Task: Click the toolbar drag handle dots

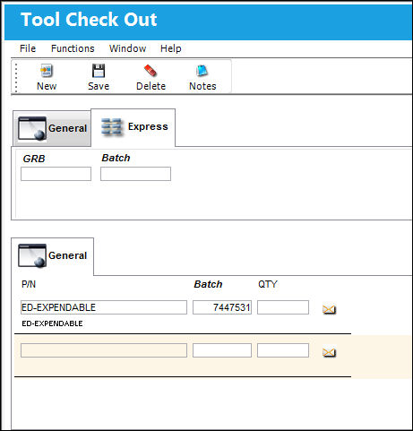Action: click(x=16, y=78)
